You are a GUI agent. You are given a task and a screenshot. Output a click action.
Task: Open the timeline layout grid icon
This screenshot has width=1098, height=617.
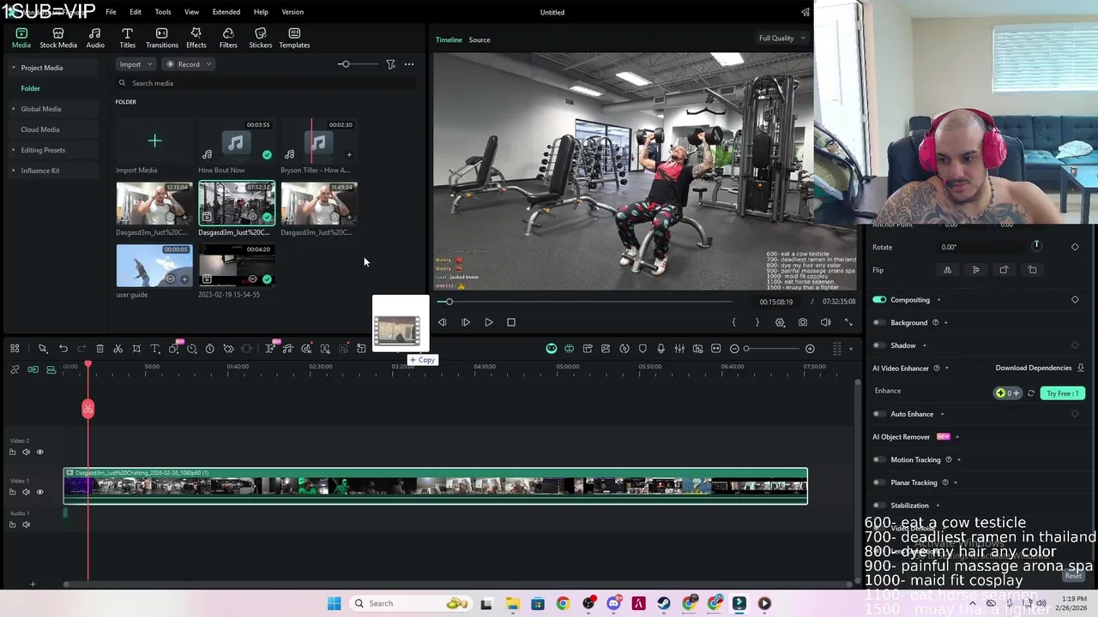pos(15,349)
